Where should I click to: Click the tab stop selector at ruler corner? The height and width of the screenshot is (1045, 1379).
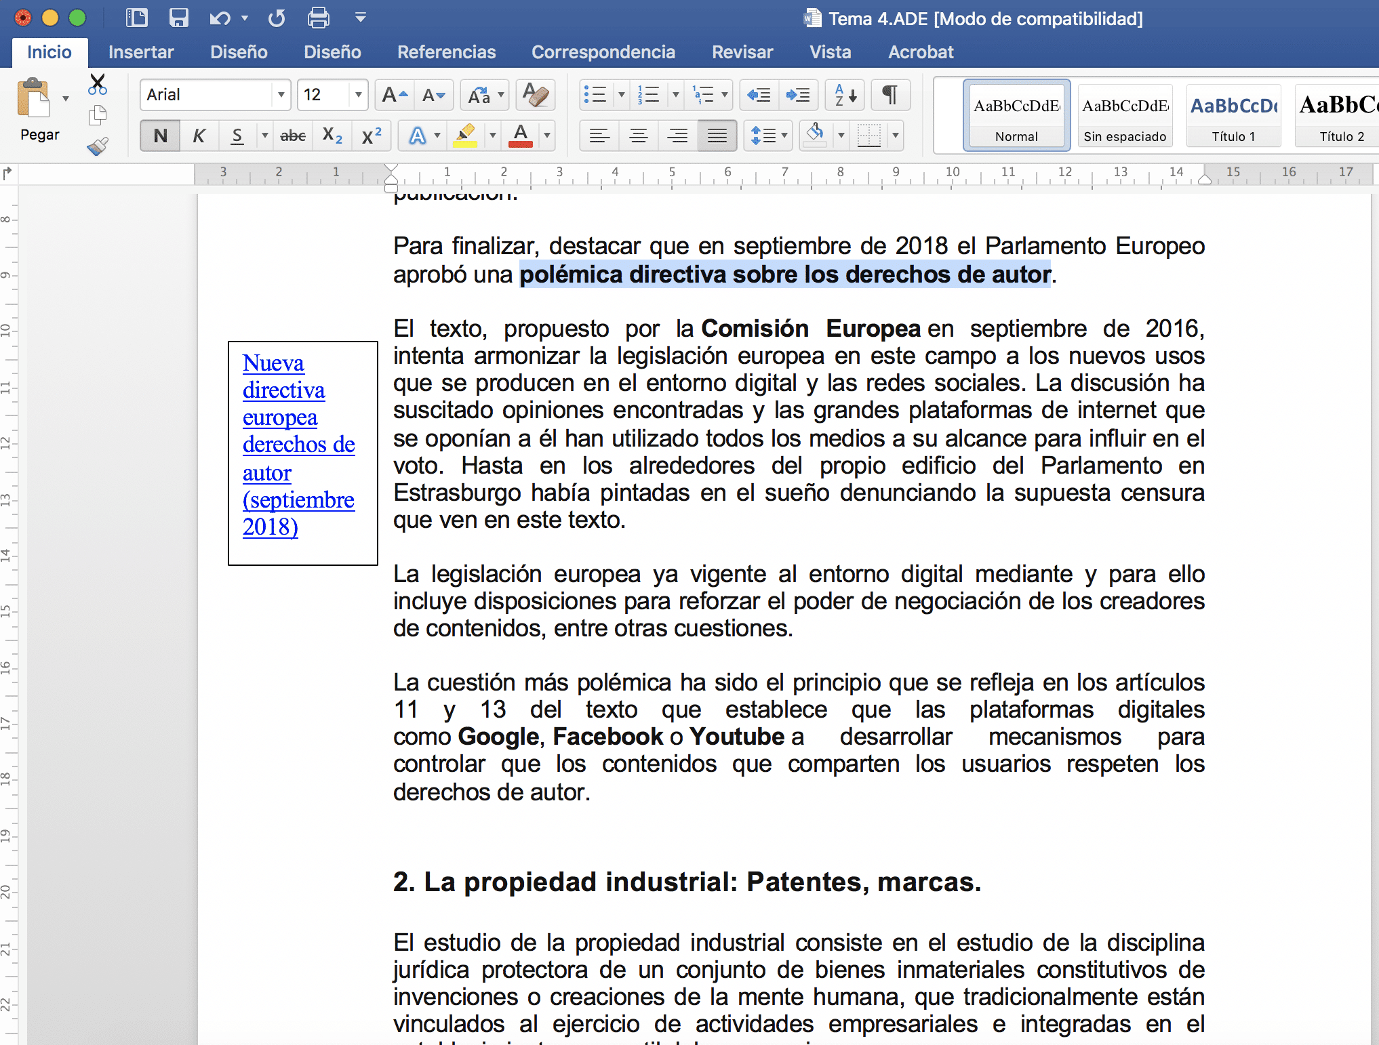point(7,173)
